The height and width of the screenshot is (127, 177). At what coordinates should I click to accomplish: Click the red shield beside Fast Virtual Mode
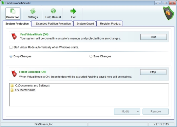pos(14,36)
